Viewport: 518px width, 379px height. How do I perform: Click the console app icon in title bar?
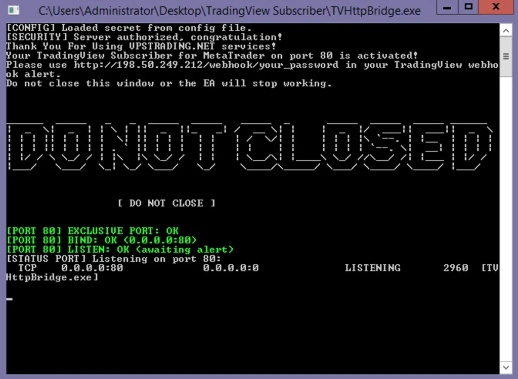click(14, 10)
